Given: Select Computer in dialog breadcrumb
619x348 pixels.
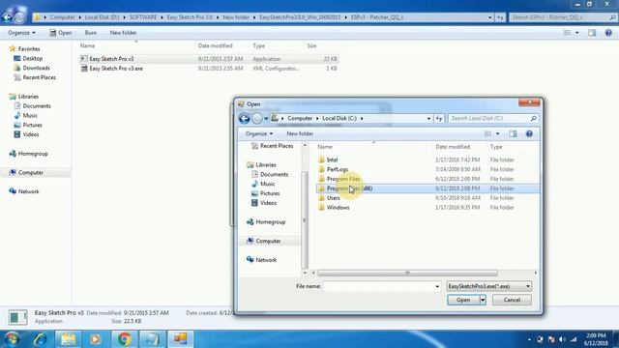Looking at the screenshot, I should (x=300, y=118).
